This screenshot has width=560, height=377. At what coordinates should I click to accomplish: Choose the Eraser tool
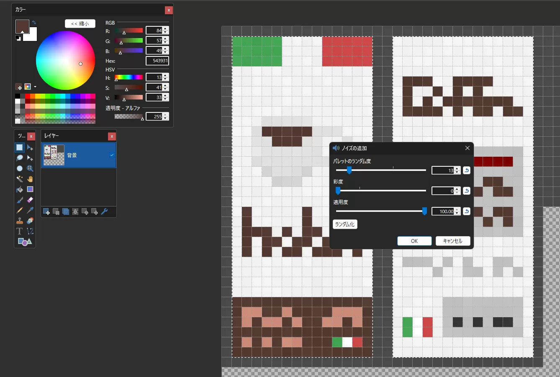[30, 200]
